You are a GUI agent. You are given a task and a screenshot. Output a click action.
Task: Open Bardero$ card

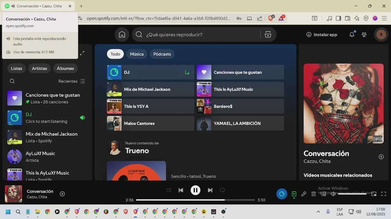pyautogui.click(x=240, y=106)
